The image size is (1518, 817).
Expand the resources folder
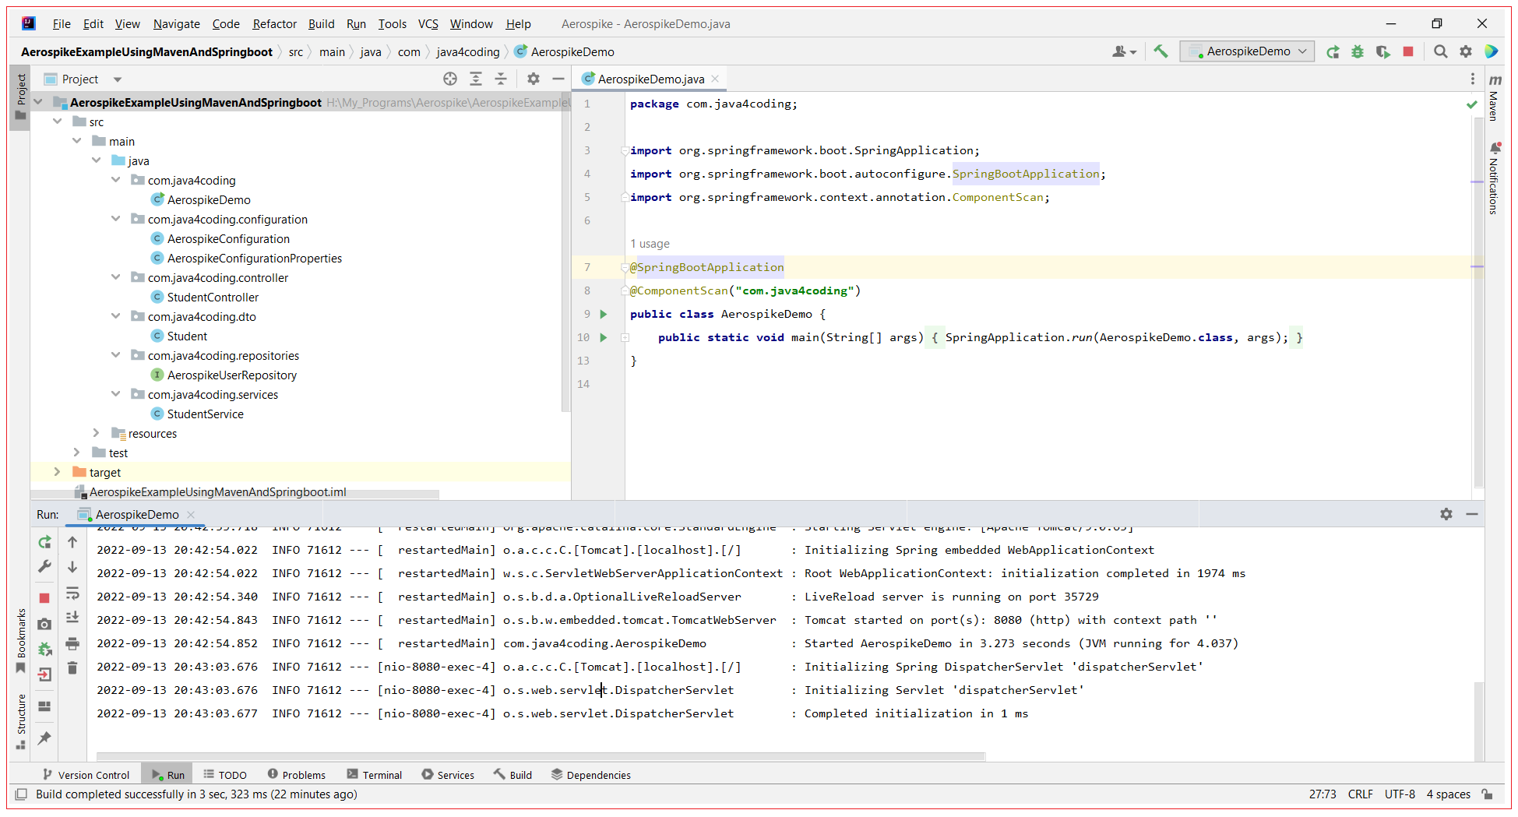[97, 433]
